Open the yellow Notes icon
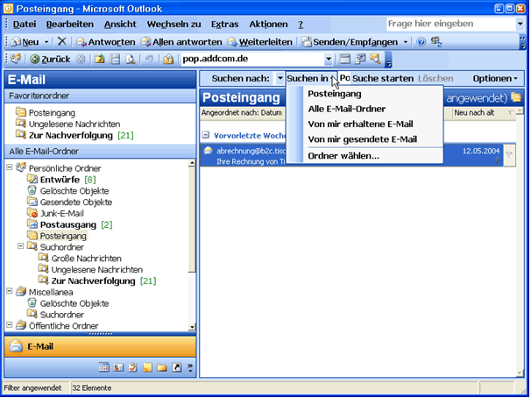Viewport: 531px width, 398px height. click(147, 367)
